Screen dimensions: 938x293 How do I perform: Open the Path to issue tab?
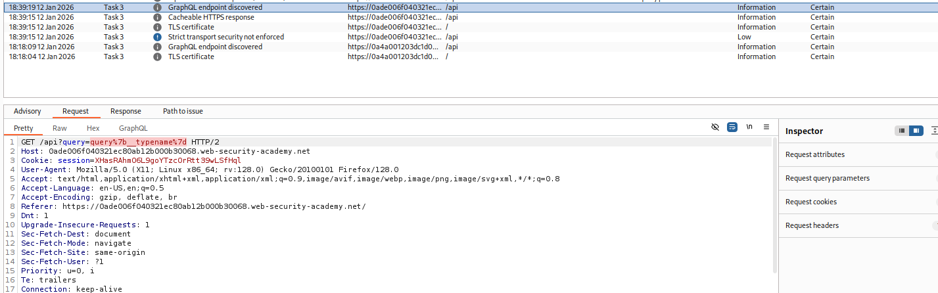183,112
